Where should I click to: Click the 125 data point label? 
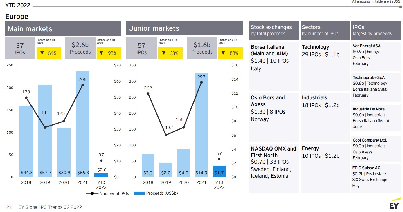(x=61, y=113)
